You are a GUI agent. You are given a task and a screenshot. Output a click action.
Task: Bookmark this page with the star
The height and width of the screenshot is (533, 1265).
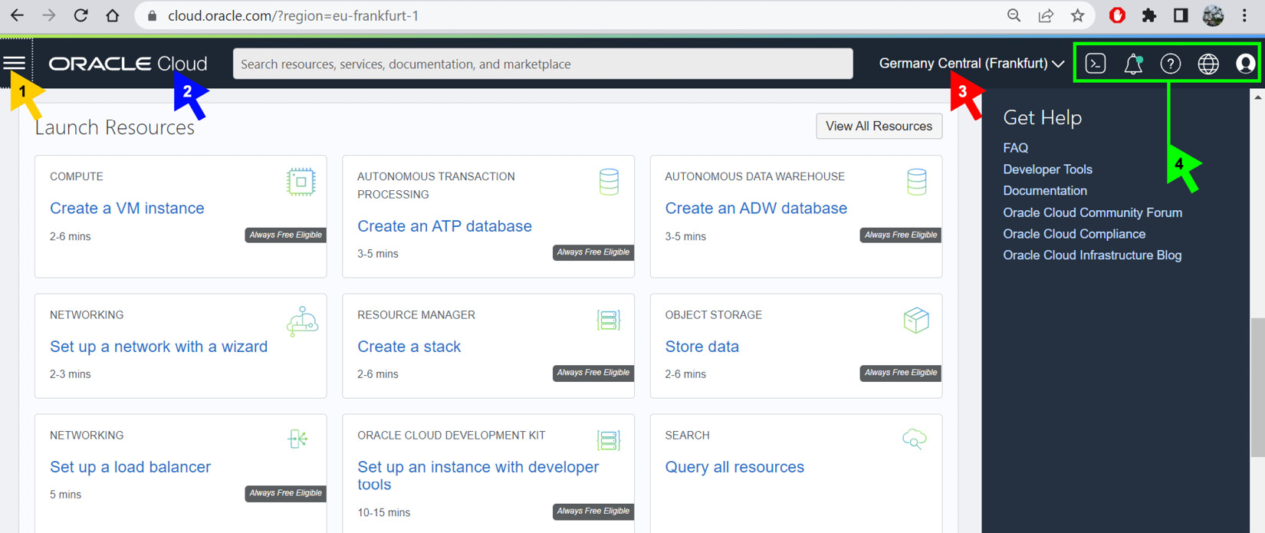pos(1078,15)
